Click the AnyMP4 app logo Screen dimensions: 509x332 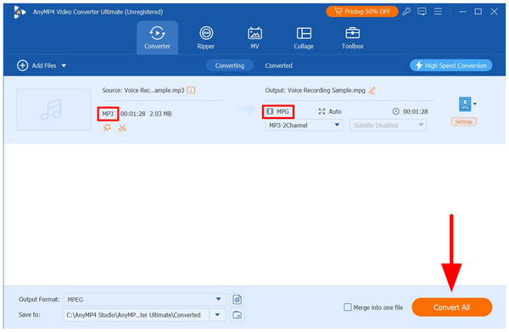pos(20,12)
